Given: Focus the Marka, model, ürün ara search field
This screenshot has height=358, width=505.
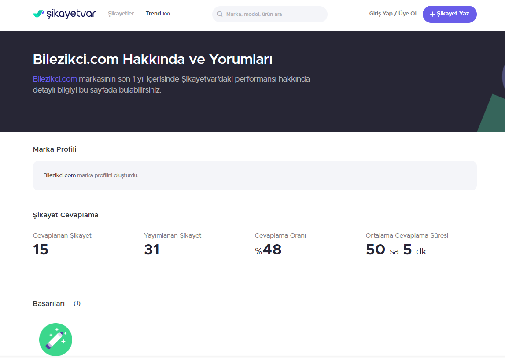Looking at the screenshot, I should click(x=269, y=14).
